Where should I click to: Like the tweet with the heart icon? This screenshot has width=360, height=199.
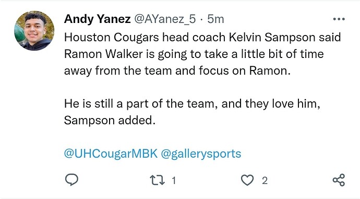click(x=247, y=180)
